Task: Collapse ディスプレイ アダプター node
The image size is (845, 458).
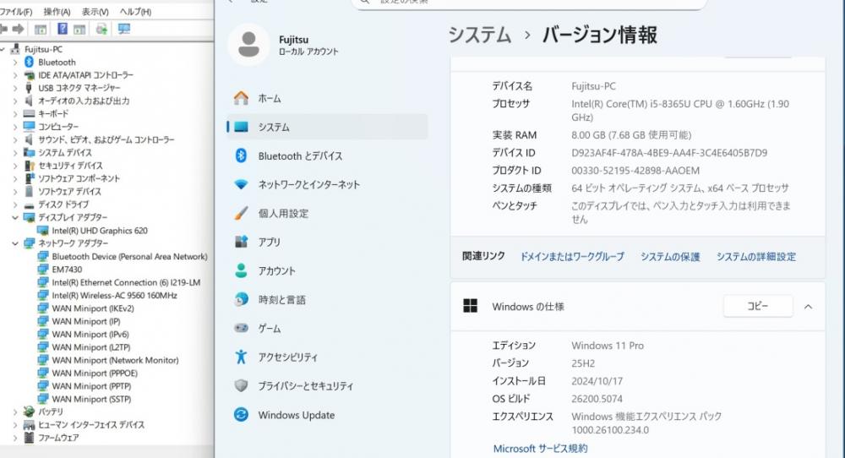Action: point(15,217)
